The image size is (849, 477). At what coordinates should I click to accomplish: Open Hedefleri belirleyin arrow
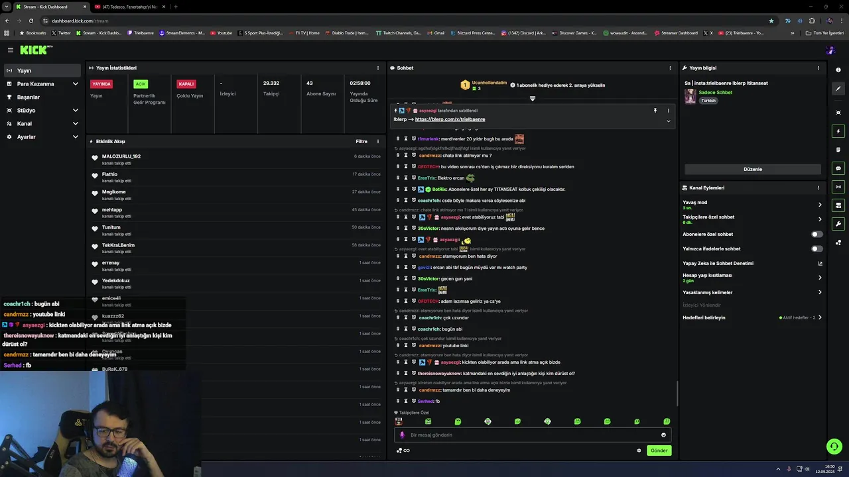click(x=820, y=317)
